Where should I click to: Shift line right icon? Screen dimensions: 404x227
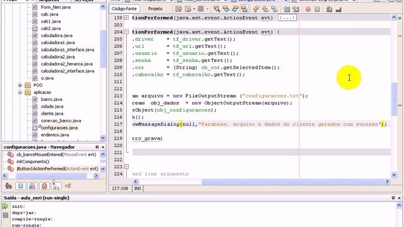pyautogui.click(x=296, y=9)
